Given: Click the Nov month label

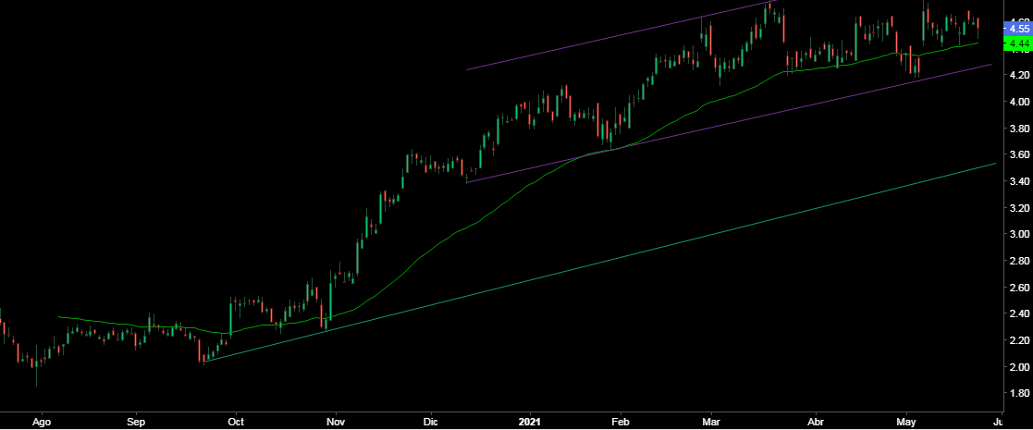Looking at the screenshot, I should 336,420.
